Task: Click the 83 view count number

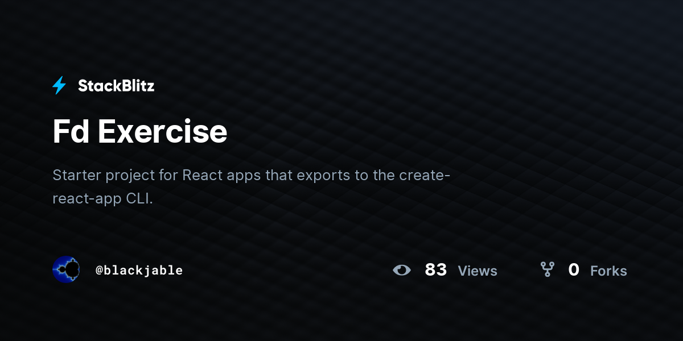Action: coord(436,270)
